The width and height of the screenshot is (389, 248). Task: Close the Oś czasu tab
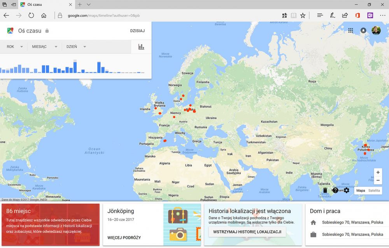[x=70, y=4]
